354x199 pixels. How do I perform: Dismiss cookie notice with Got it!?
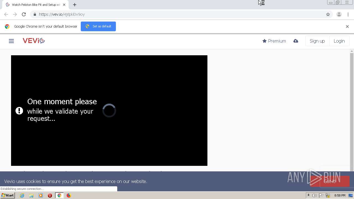pos(330,181)
